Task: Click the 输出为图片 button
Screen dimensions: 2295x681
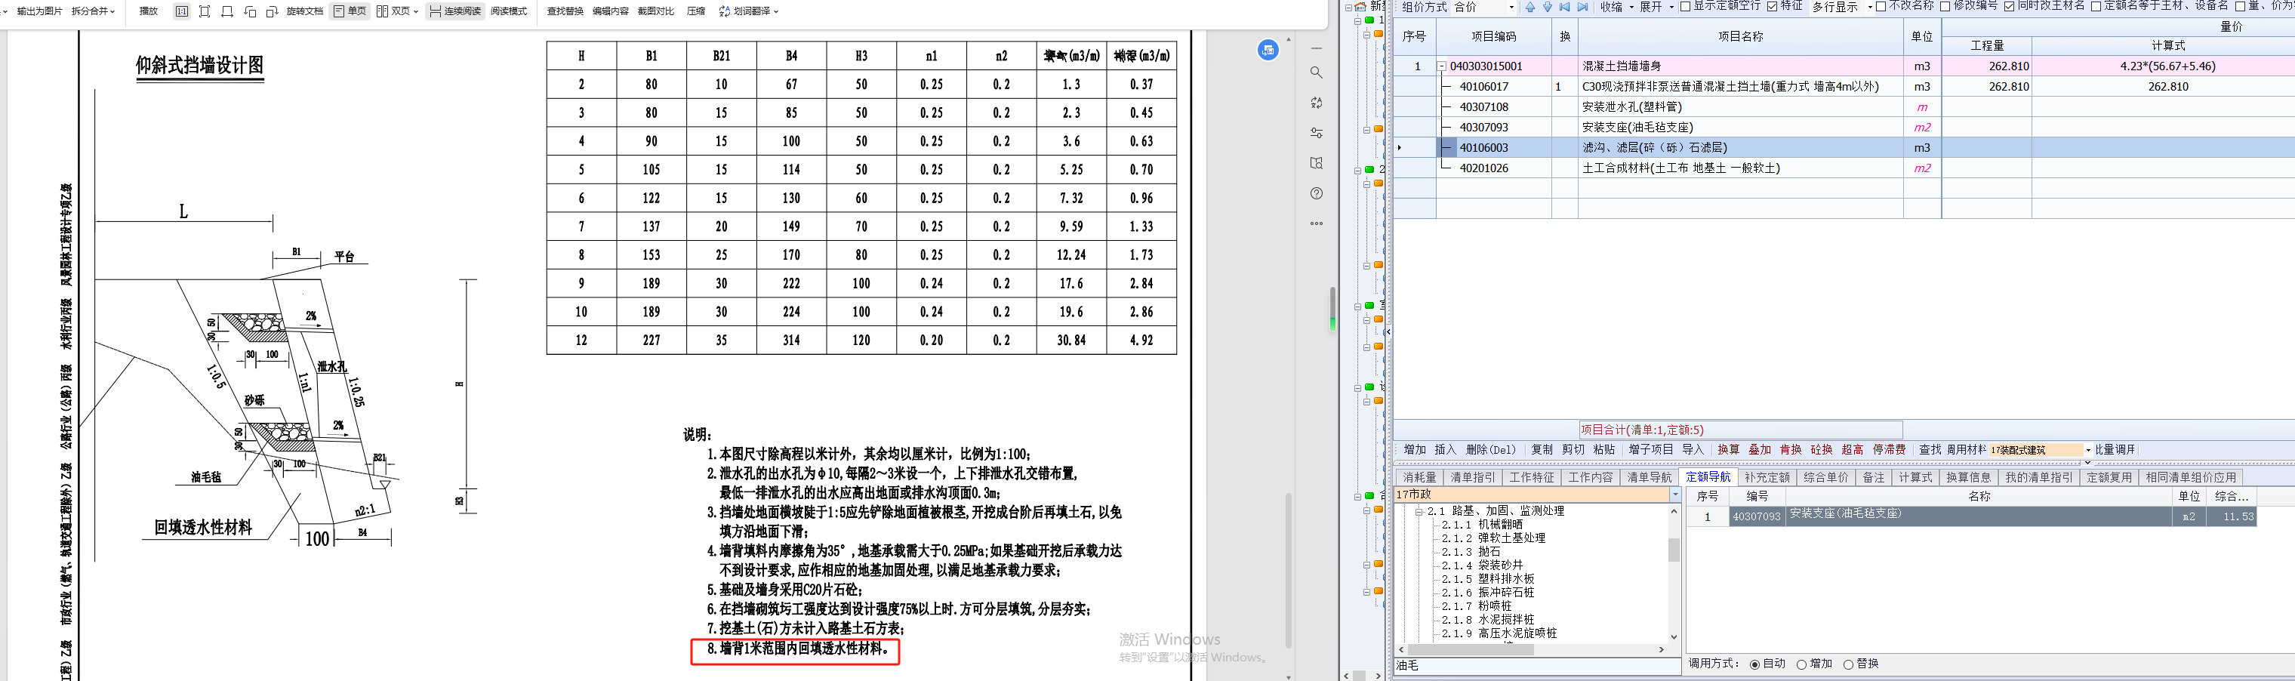Action: [39, 11]
